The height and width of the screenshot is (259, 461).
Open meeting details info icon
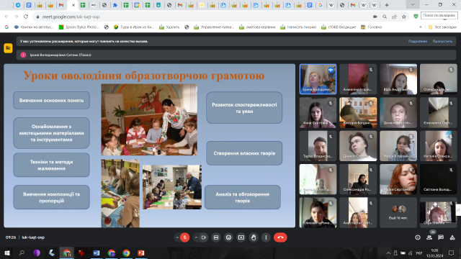tap(418, 237)
